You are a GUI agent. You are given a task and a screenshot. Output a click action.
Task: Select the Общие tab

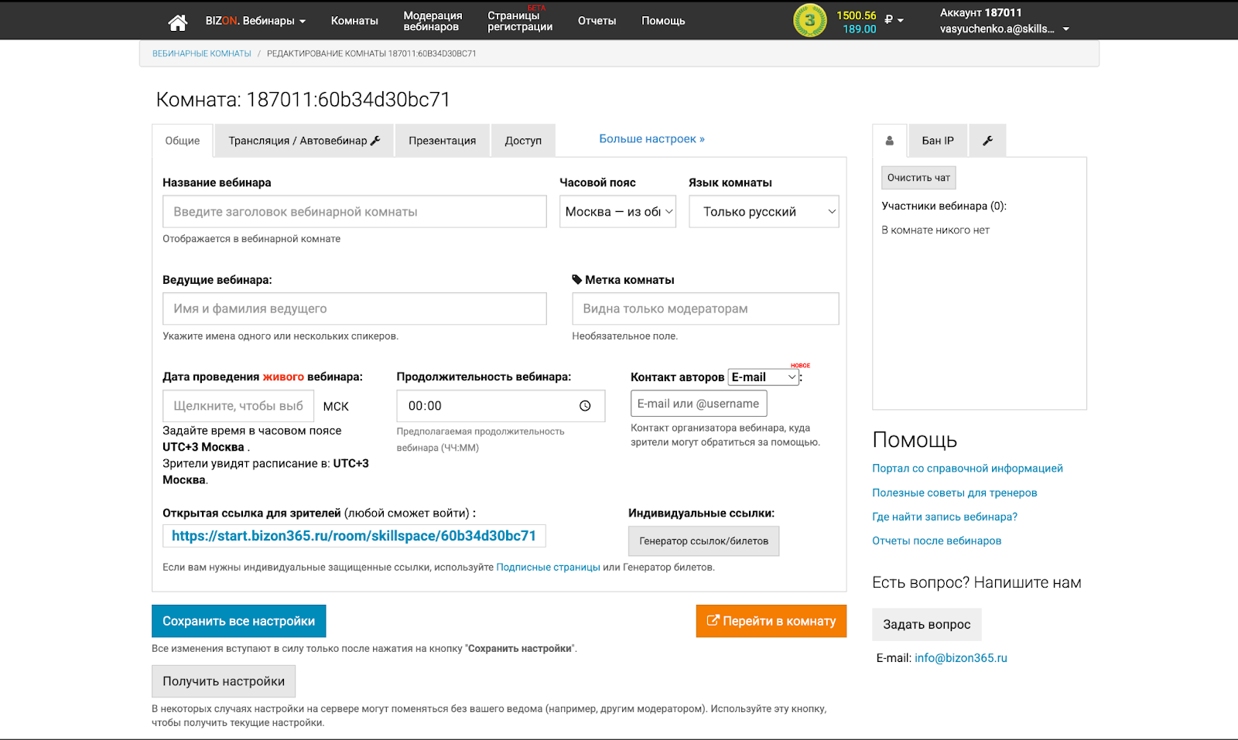183,141
